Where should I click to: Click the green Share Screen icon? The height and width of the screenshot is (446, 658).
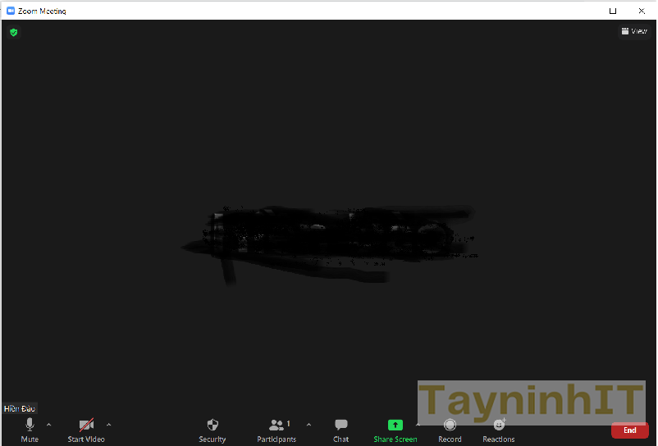tap(395, 426)
